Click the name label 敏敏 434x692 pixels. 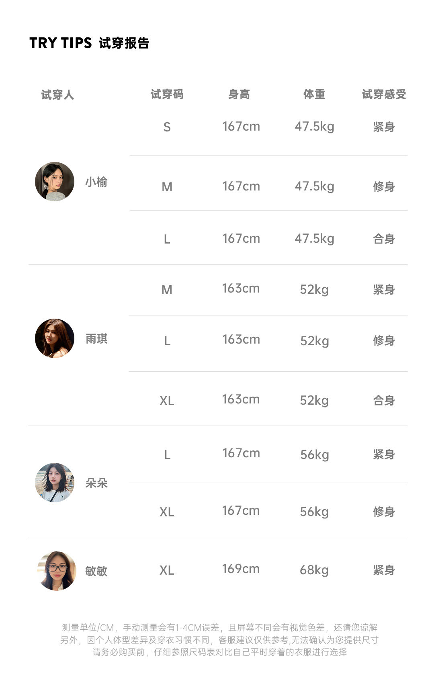click(96, 571)
